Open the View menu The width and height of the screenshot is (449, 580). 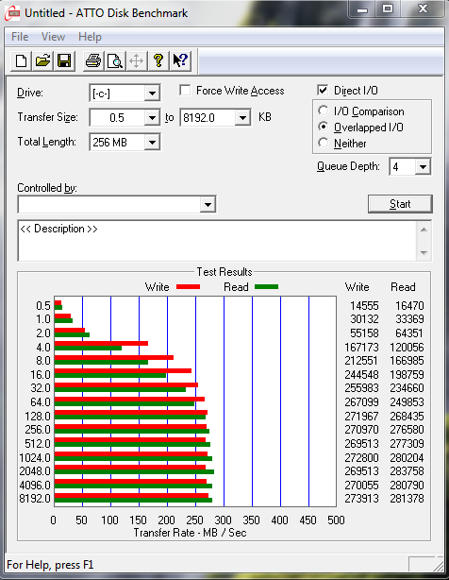pyautogui.click(x=53, y=37)
